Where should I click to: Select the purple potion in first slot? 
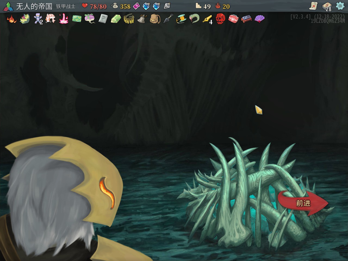(136, 6)
